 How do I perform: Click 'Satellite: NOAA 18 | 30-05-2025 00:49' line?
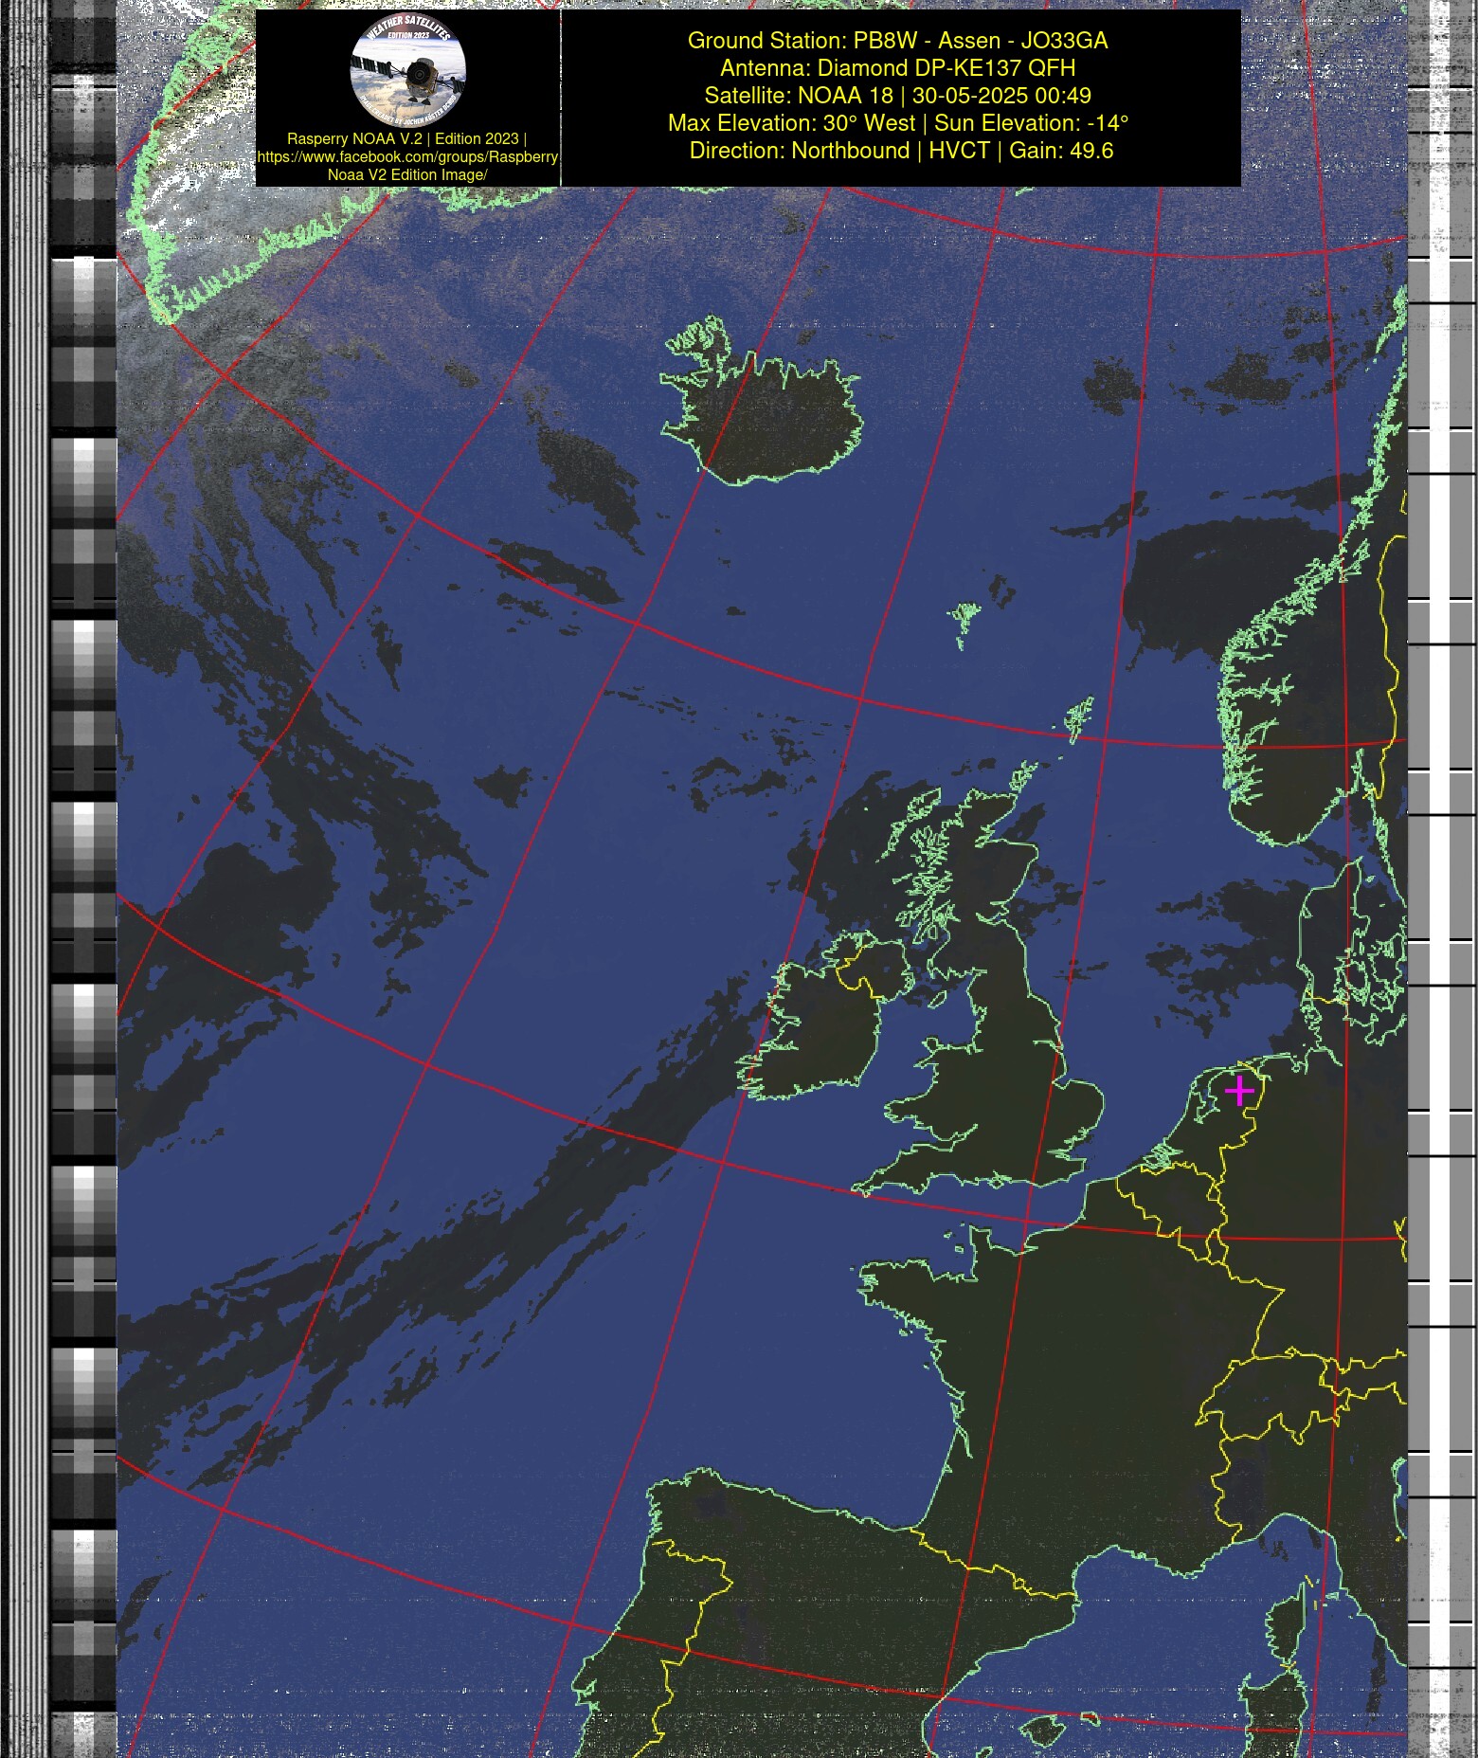click(897, 96)
